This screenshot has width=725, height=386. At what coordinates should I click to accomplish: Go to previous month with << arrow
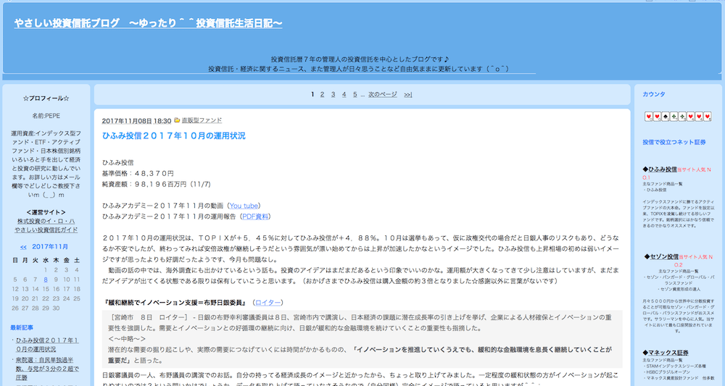point(23,247)
